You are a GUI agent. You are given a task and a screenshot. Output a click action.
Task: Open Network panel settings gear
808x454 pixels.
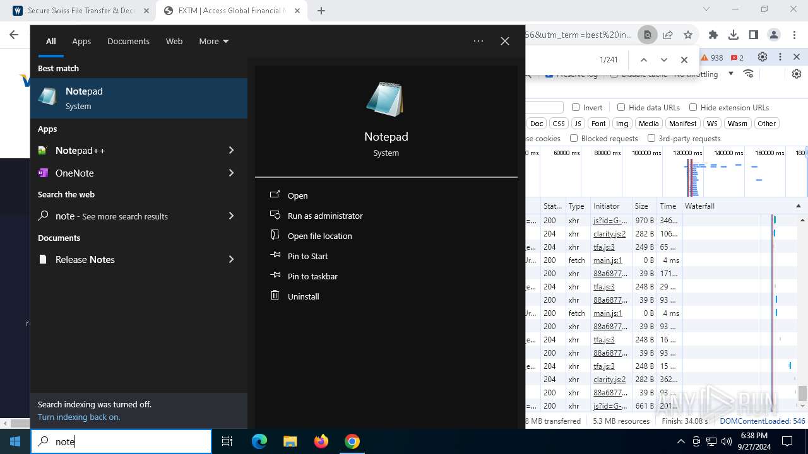pos(797,74)
